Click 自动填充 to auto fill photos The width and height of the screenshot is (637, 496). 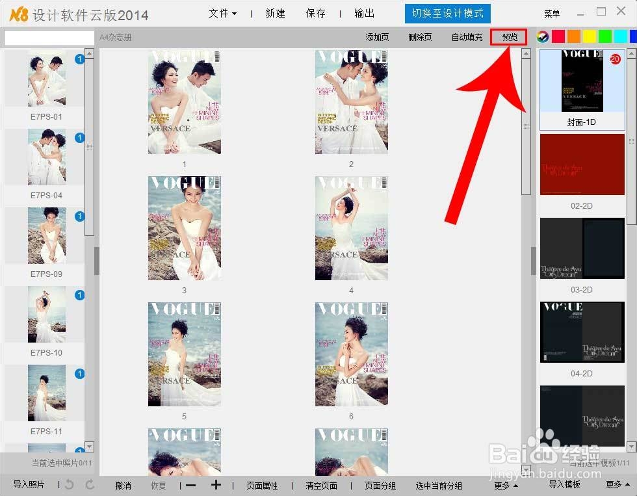click(467, 37)
